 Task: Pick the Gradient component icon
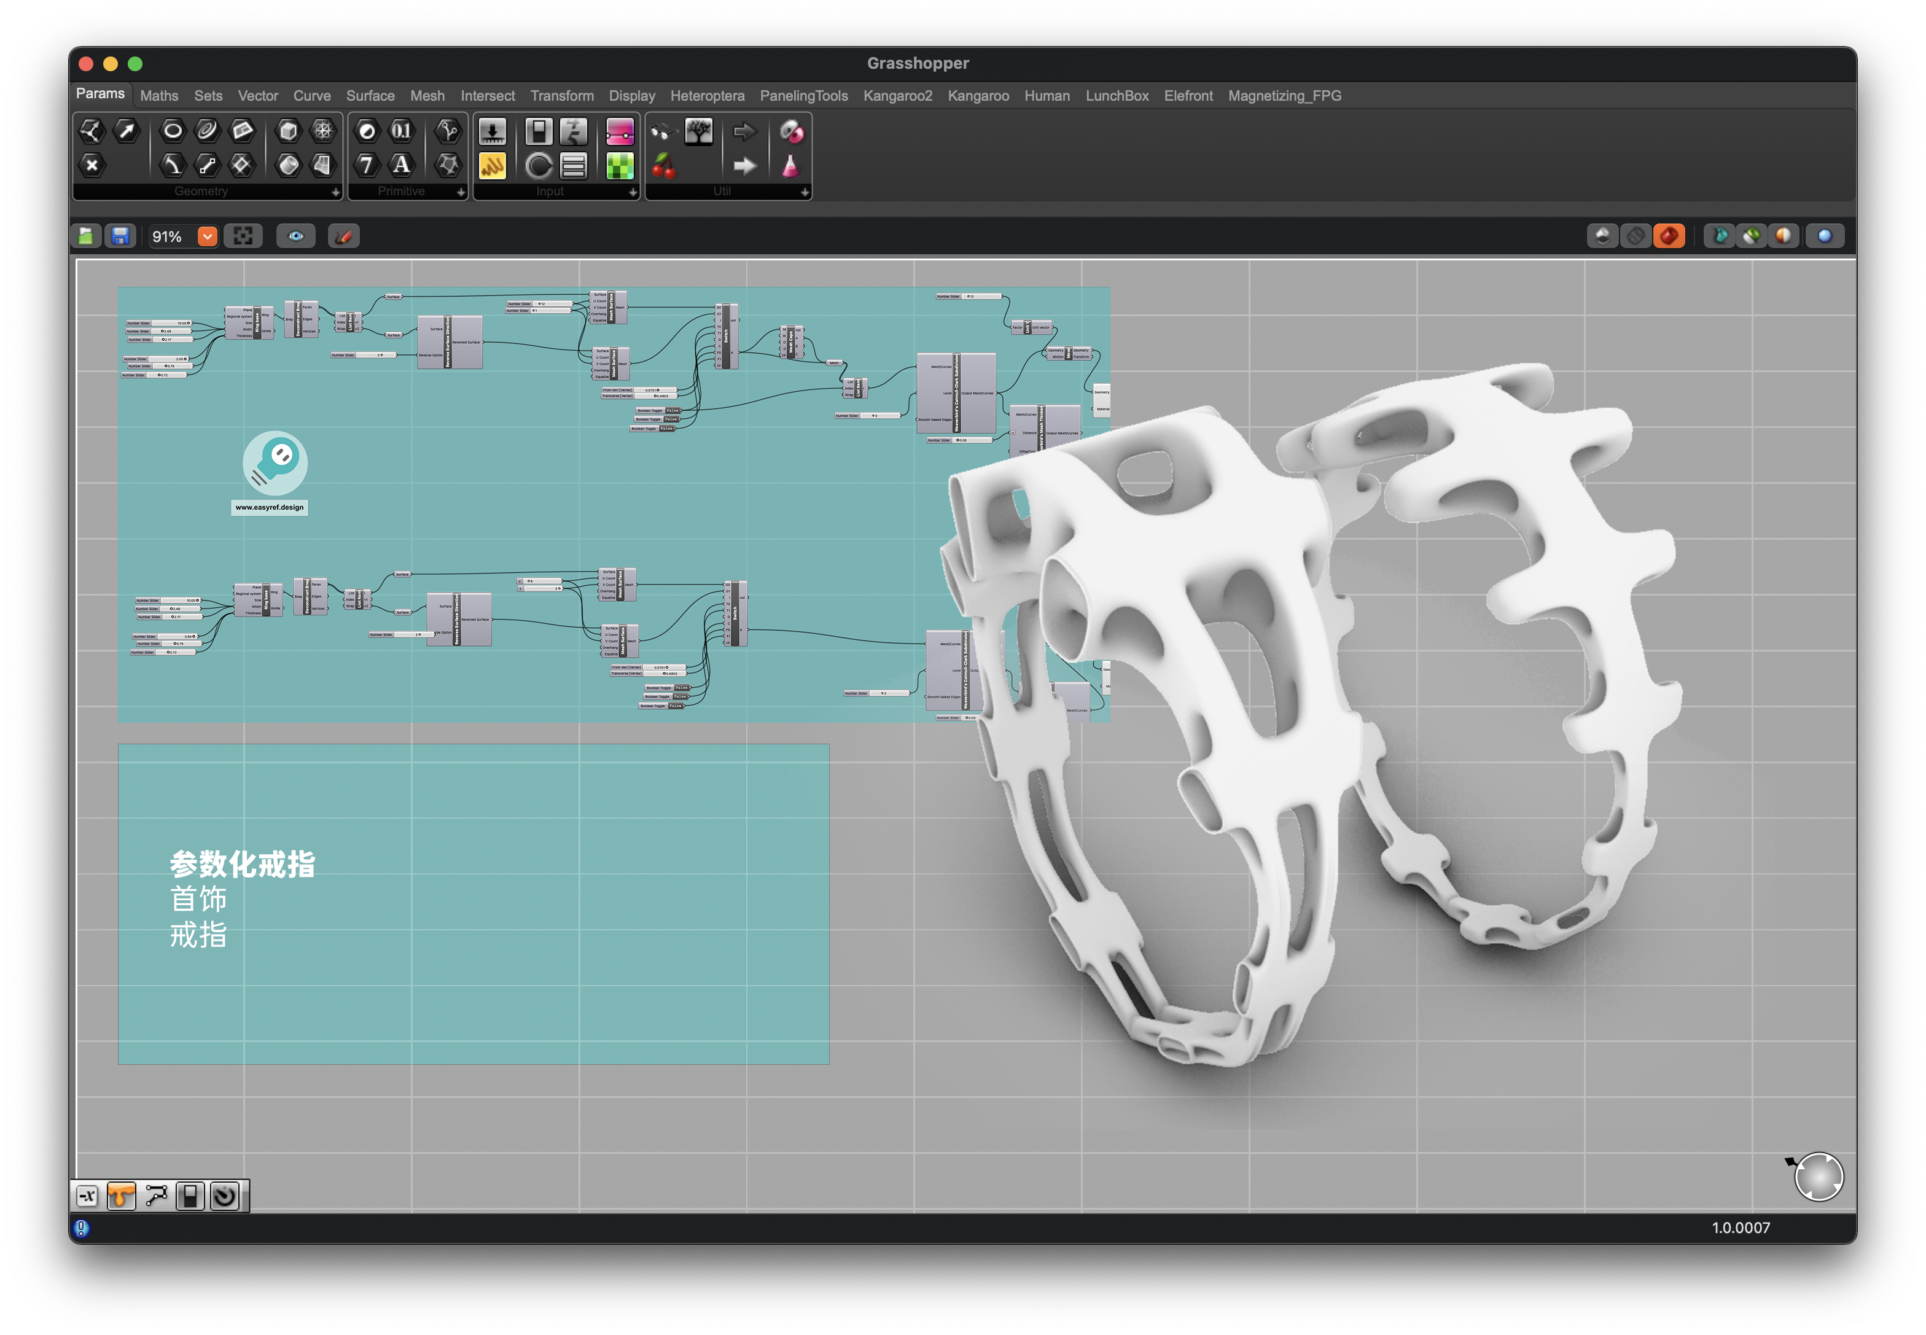click(620, 131)
